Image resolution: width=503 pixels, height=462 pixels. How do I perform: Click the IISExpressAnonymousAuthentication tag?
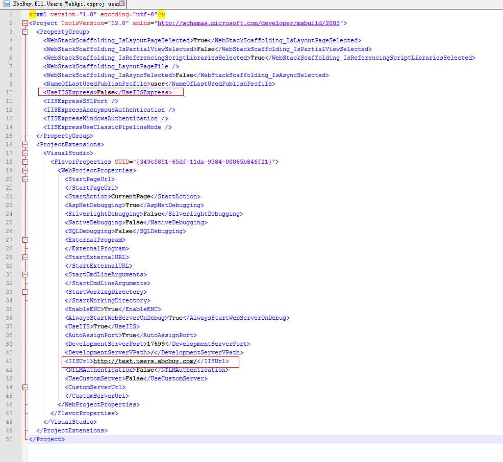(109, 110)
